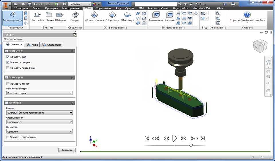
Task: Choose the 2D-адаптивная milling operation
Action: coord(94,17)
